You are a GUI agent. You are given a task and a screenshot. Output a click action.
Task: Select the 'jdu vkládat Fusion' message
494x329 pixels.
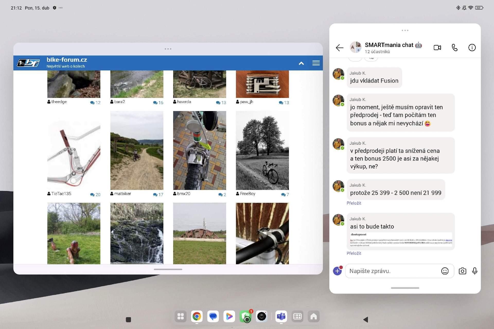(374, 78)
